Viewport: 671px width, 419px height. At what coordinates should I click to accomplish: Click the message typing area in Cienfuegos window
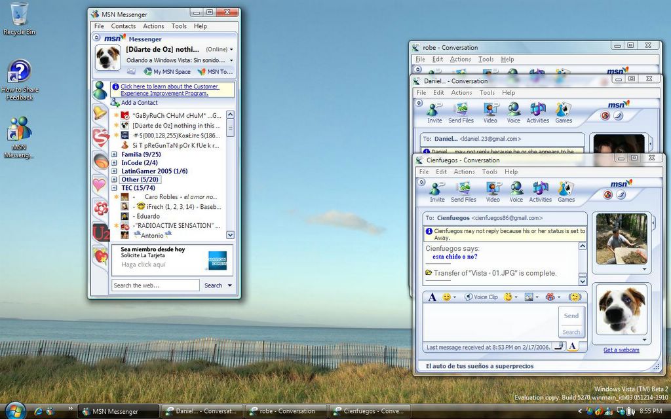[x=490, y=322]
